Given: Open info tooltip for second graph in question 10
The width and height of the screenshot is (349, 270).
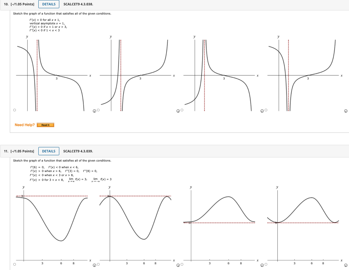Looking at the screenshot, I should [178, 111].
